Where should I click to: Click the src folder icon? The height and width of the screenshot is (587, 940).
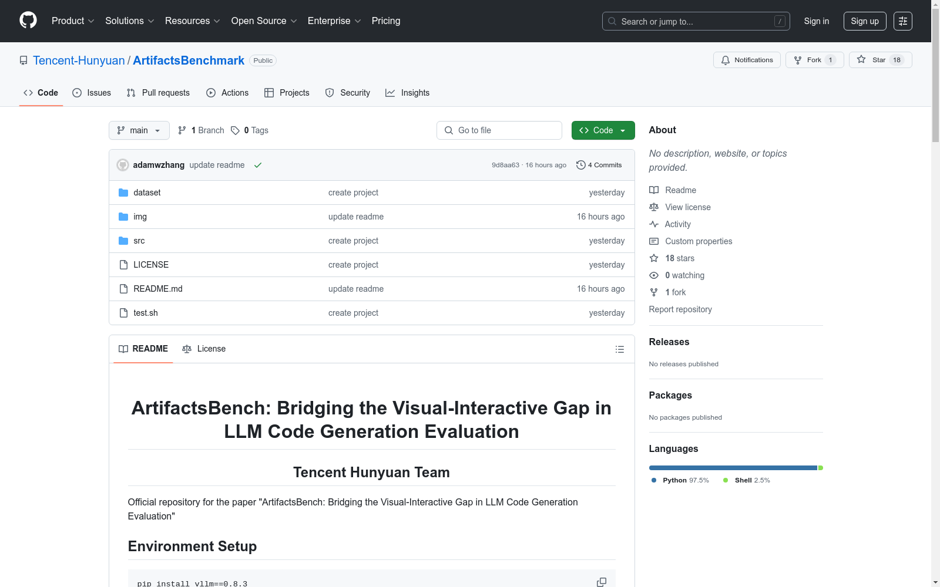[x=123, y=241]
